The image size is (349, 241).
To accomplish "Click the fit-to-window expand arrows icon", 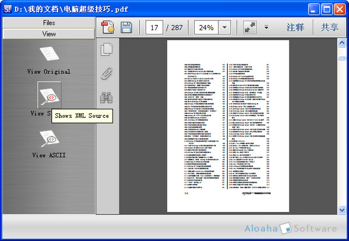I will coord(250,27).
